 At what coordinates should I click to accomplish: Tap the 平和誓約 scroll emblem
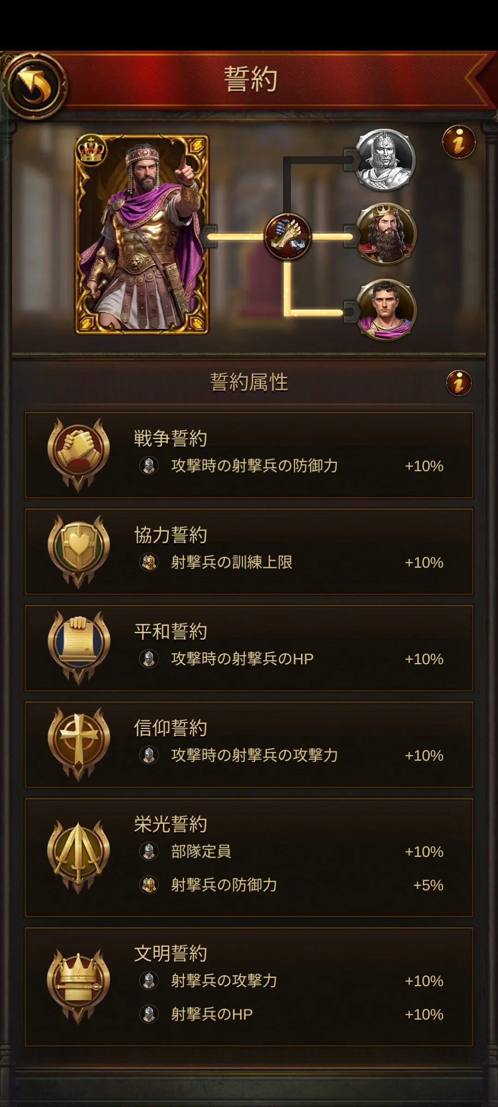[78, 648]
